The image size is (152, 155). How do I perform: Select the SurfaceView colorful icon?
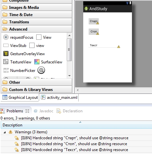pos(37,62)
